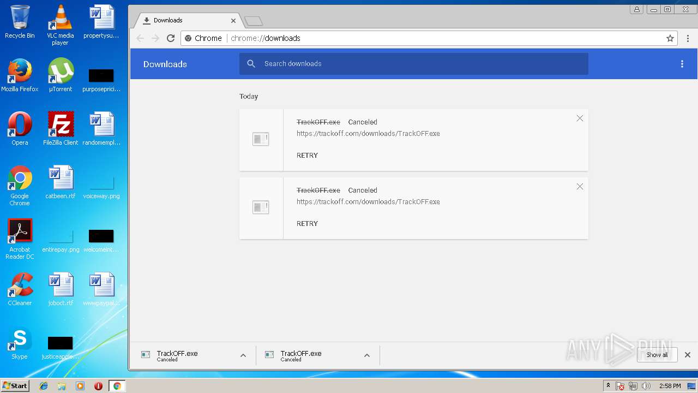Open the Recycle Bin desktop icon

pyautogui.click(x=20, y=22)
